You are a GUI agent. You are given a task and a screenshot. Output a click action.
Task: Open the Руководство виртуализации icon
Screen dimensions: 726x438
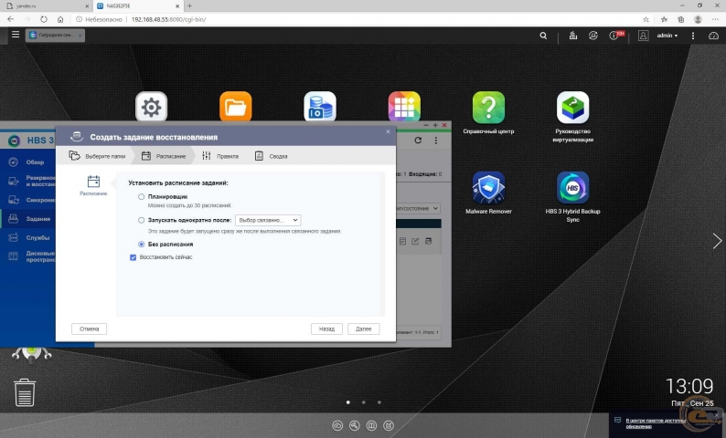[572, 107]
